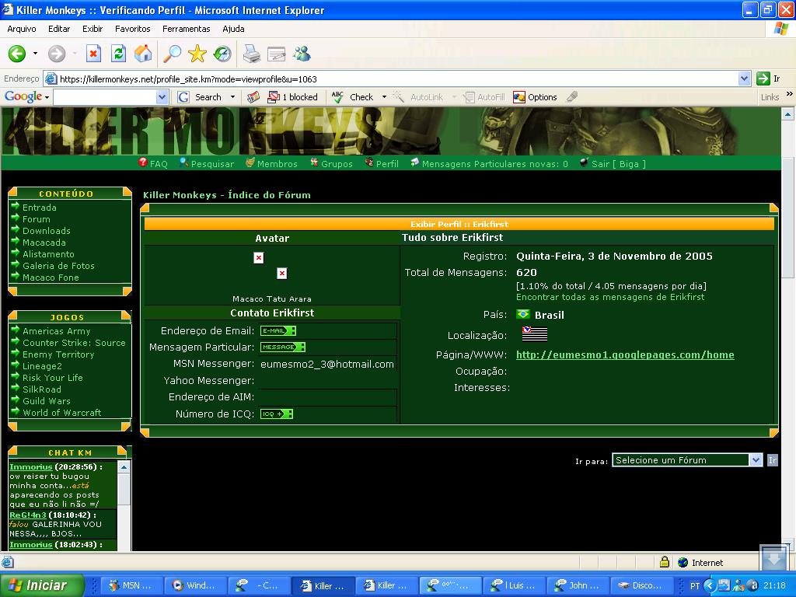The image size is (796, 597).
Task: Expand the address bar URL dropdown
Action: (744, 79)
